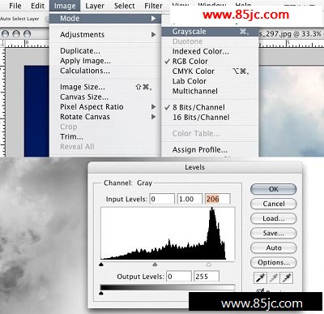Select the white point eyedropper in Levels

[287, 277]
